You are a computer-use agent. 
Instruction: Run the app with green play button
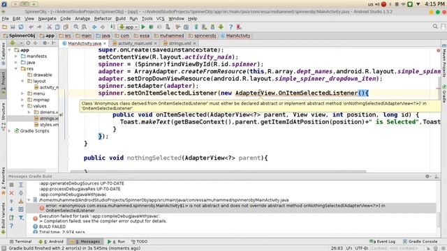[x=143, y=27]
